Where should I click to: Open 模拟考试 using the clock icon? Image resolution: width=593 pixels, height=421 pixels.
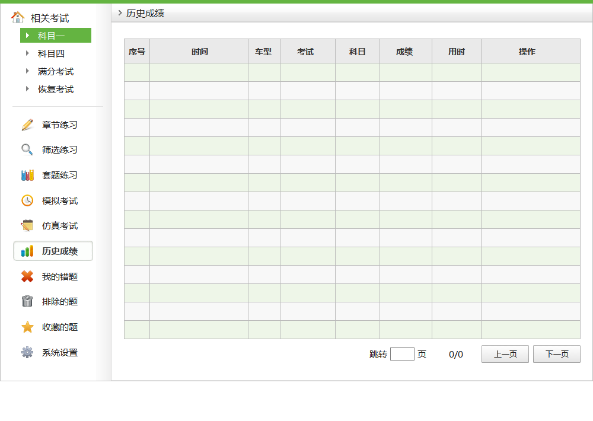tap(26, 200)
